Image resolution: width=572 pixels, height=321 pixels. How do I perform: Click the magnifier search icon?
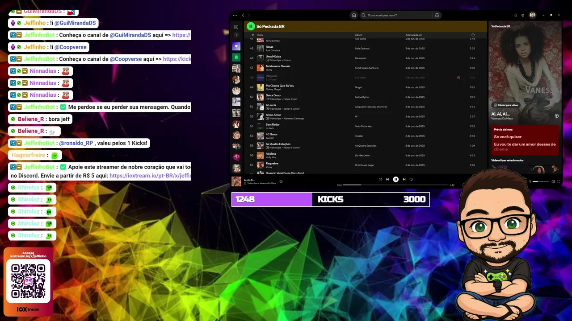(x=364, y=15)
